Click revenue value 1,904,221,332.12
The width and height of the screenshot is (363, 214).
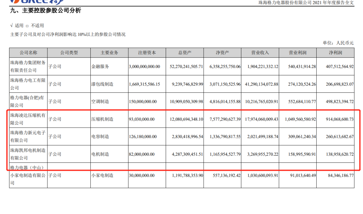[263, 66]
